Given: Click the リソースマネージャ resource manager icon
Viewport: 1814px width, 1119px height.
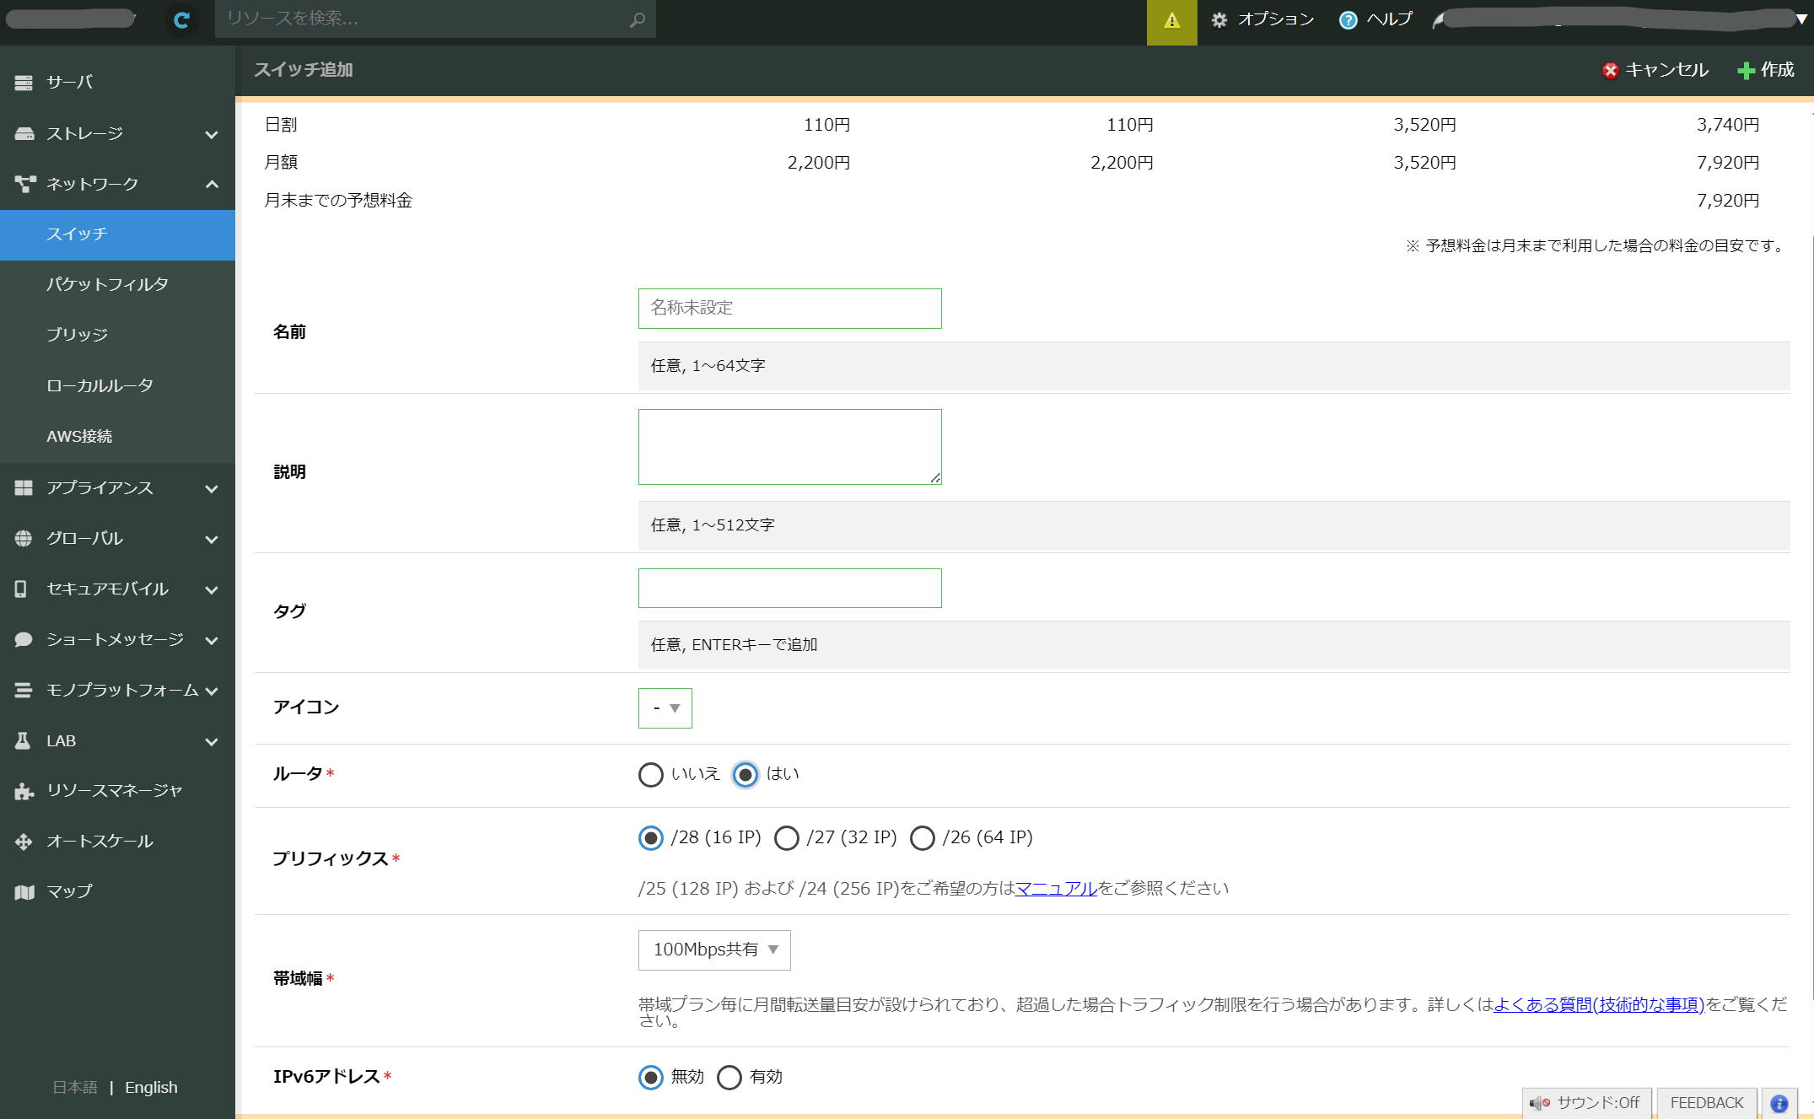Looking at the screenshot, I should point(22,790).
